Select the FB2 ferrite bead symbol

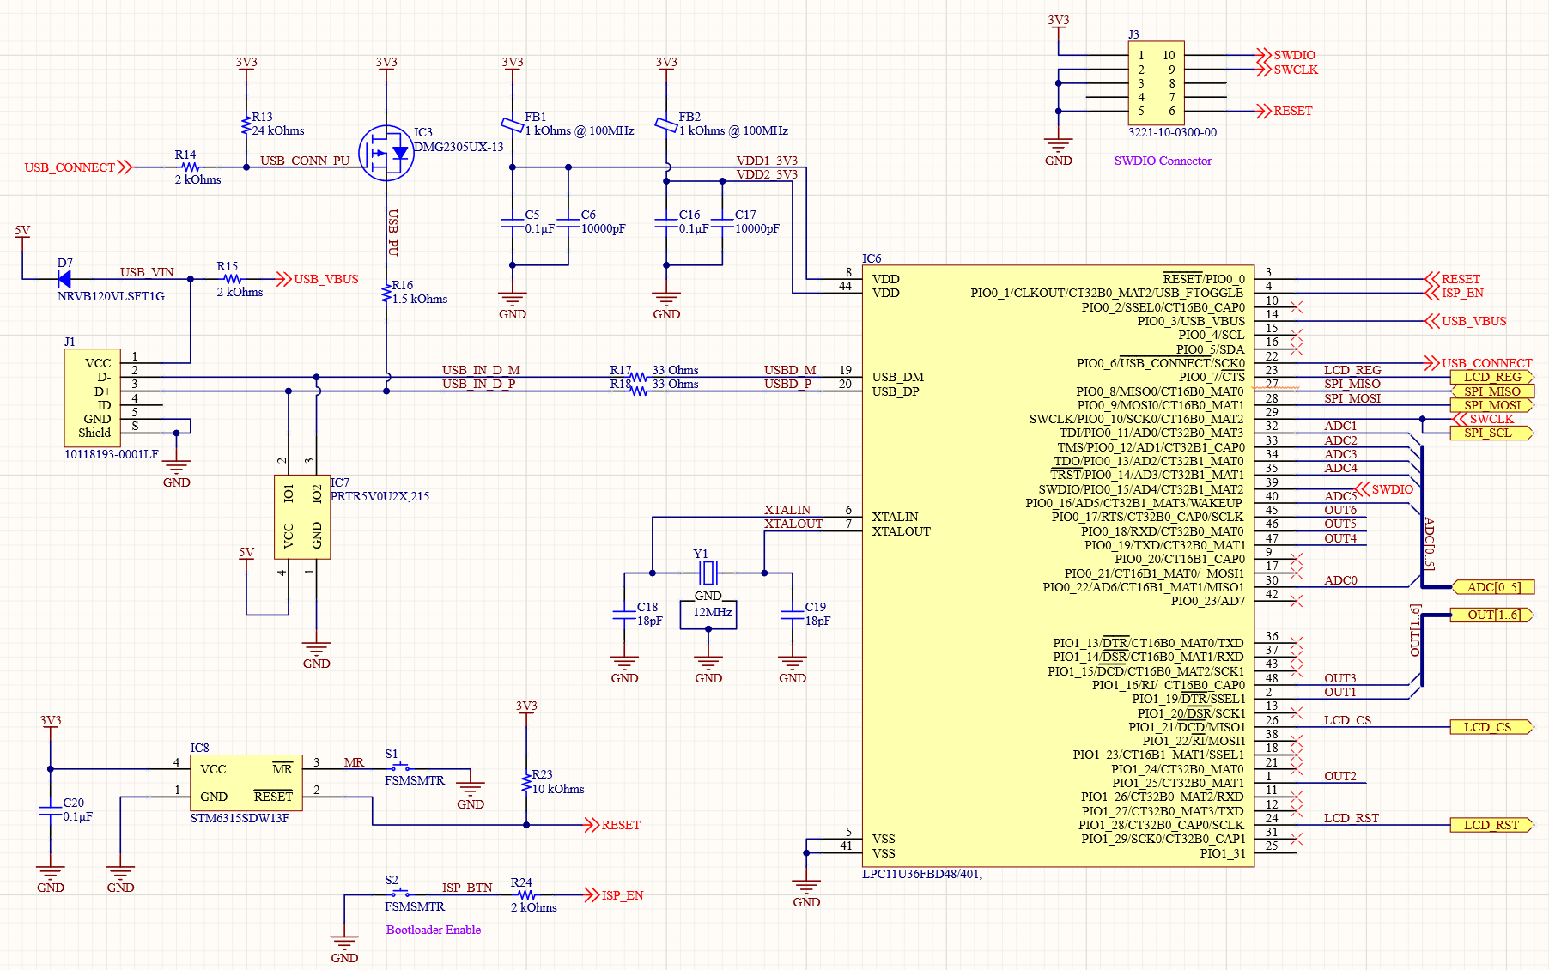coord(666,125)
